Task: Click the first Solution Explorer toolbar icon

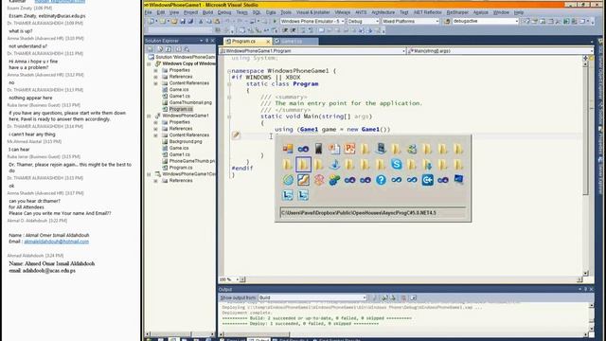Action: pyautogui.click(x=151, y=49)
